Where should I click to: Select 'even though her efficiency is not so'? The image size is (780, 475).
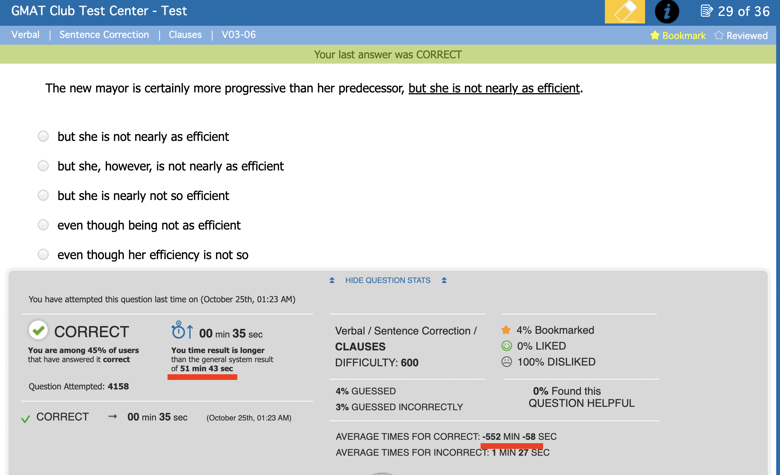pyautogui.click(x=44, y=255)
